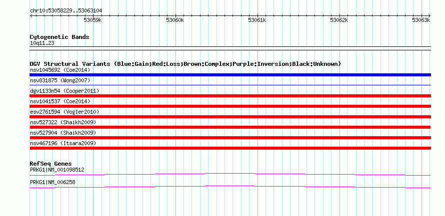Click the red nsv1041537 loss bar
The width and height of the screenshot is (445, 216).
tap(230, 106)
